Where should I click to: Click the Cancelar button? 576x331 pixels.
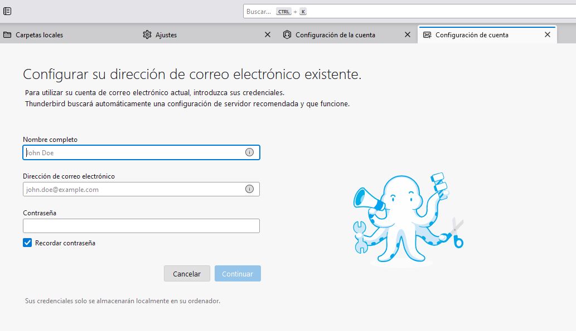(x=187, y=274)
